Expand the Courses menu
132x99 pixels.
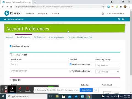(55, 13)
